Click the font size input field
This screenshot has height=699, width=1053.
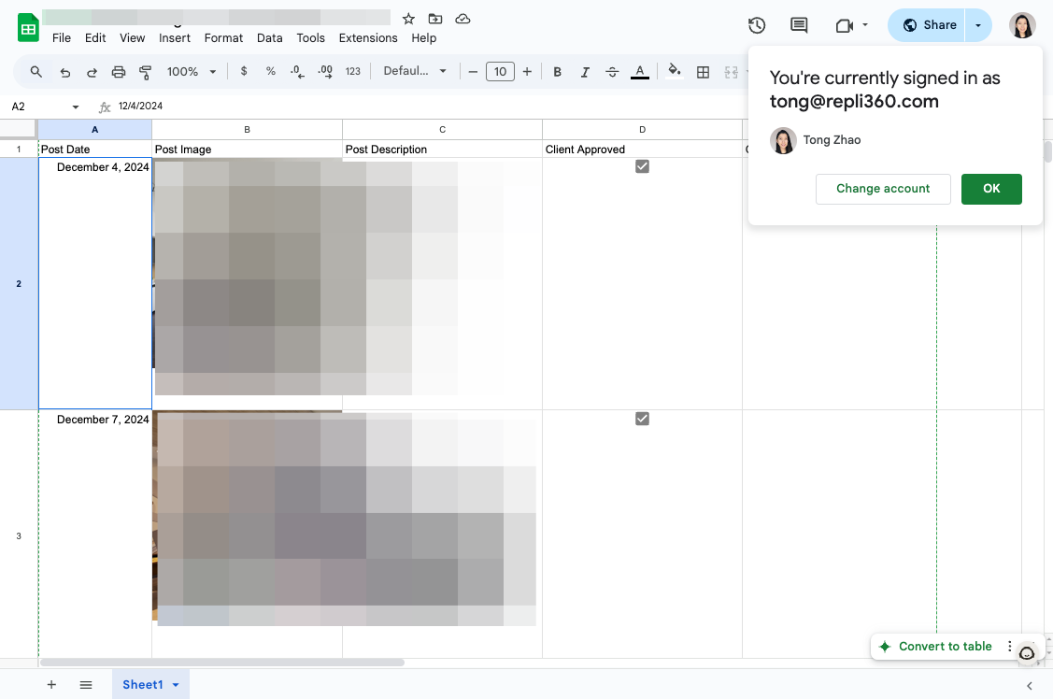point(500,72)
